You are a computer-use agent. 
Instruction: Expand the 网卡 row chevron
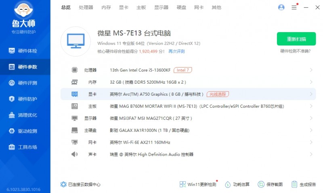311,142
